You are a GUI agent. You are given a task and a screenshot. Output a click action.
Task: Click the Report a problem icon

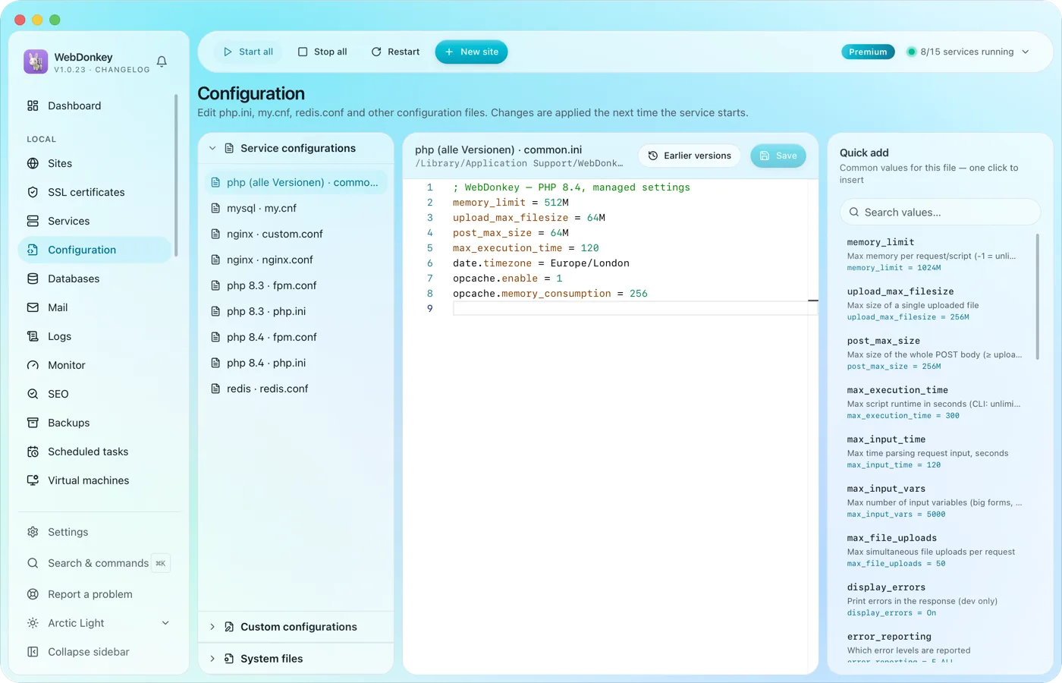pyautogui.click(x=33, y=594)
